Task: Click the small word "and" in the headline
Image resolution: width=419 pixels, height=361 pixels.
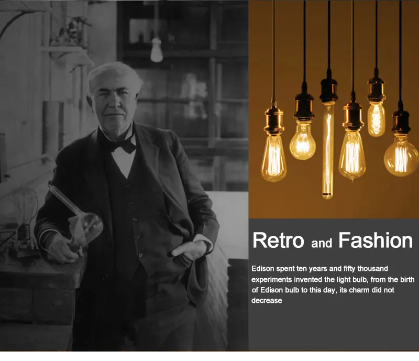Action: [322, 243]
